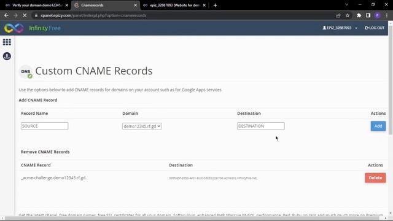Click the address bar URL
The width and height of the screenshot is (393, 221).
(93, 15)
